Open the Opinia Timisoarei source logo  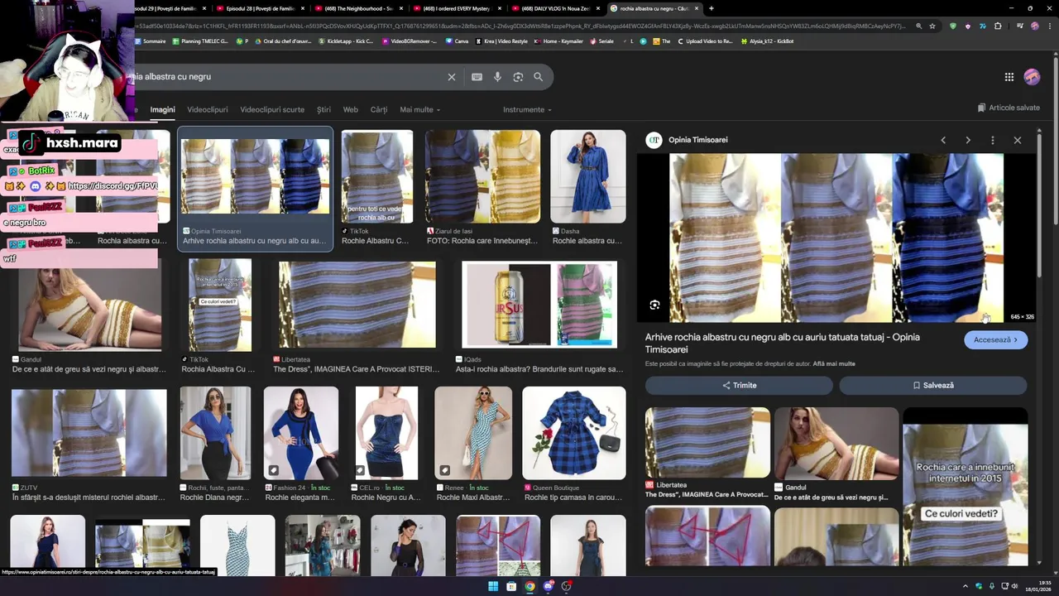654,140
